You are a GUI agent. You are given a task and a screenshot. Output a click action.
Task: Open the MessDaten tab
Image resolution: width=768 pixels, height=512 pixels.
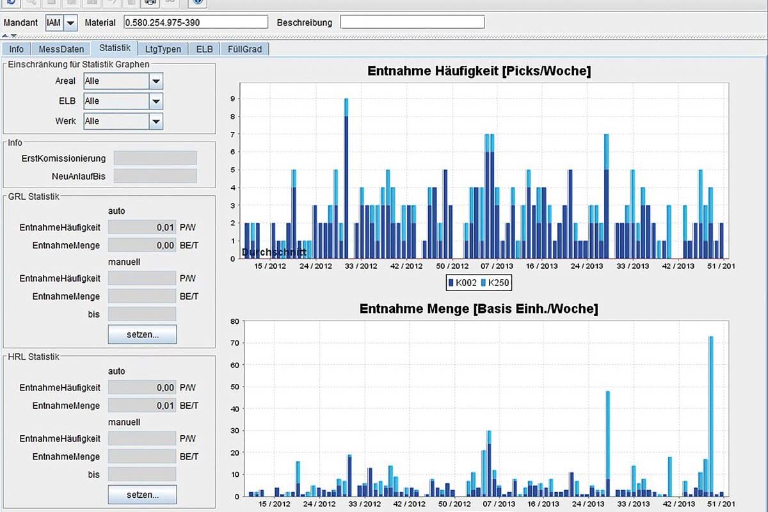pyautogui.click(x=61, y=49)
